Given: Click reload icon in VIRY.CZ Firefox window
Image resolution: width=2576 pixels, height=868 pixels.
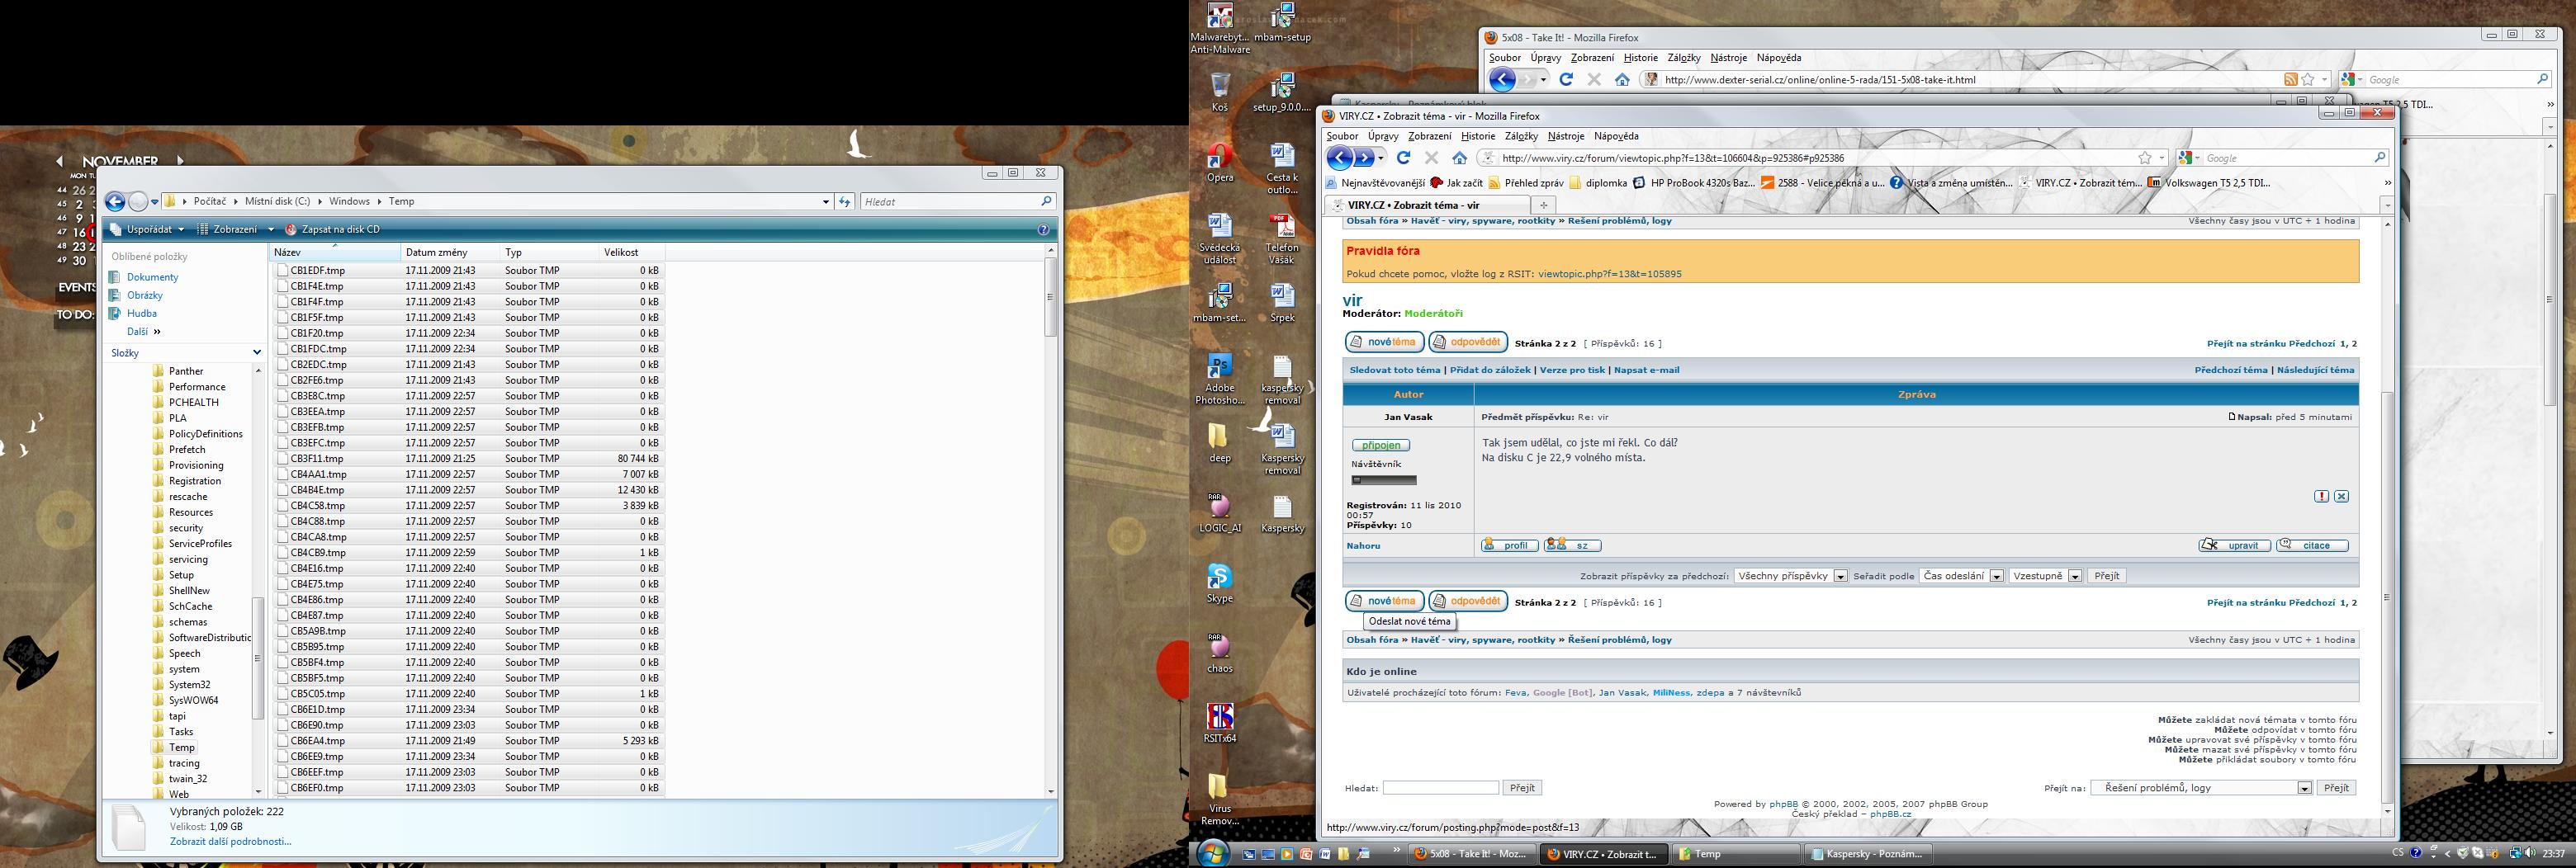Looking at the screenshot, I should pos(1403,158).
